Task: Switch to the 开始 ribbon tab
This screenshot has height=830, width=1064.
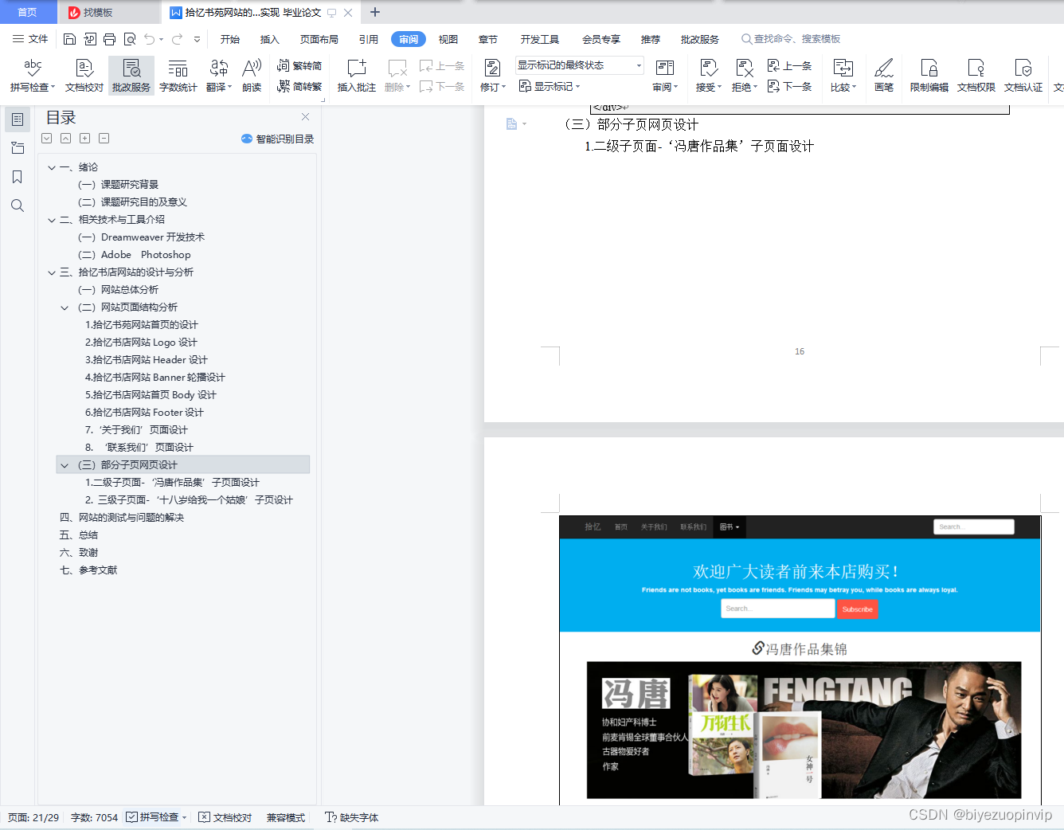Action: (x=230, y=39)
